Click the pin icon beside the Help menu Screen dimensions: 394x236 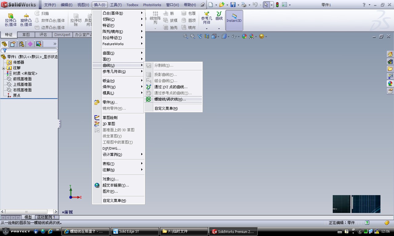(x=202, y=5)
